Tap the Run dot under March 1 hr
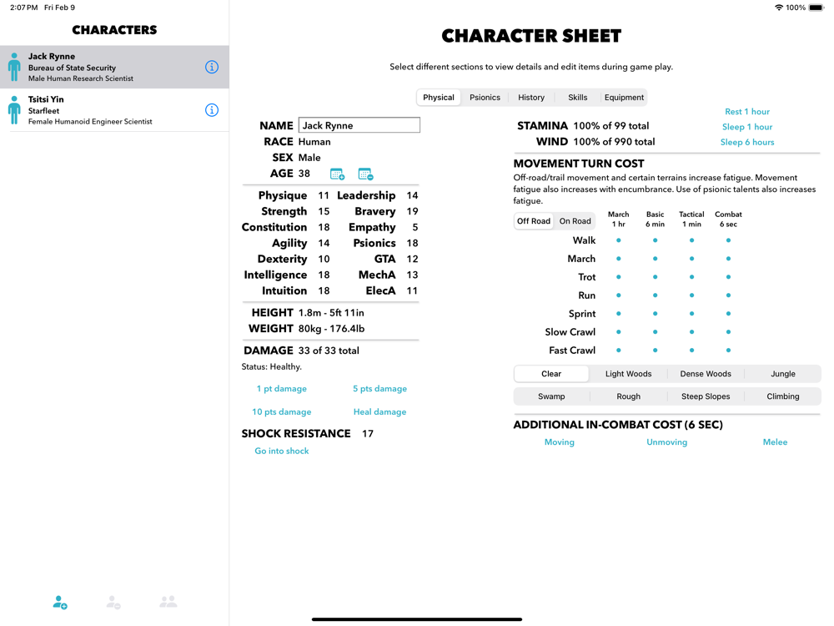 click(618, 295)
